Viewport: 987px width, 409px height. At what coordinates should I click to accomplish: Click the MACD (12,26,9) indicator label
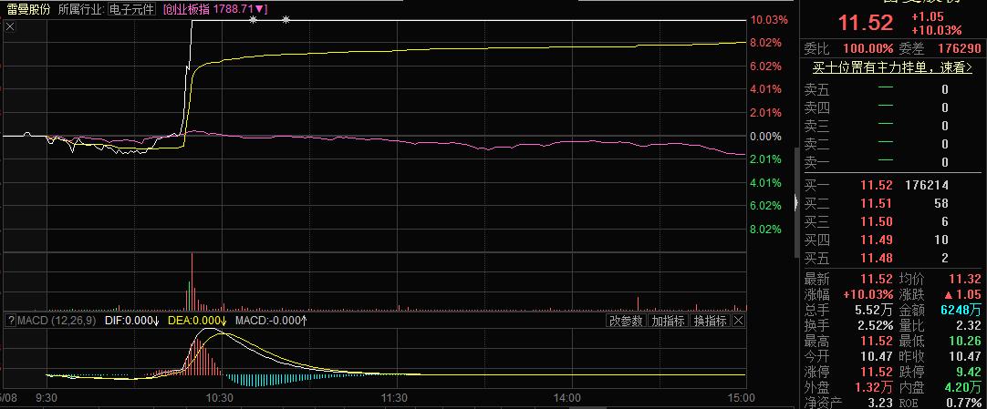click(x=57, y=321)
